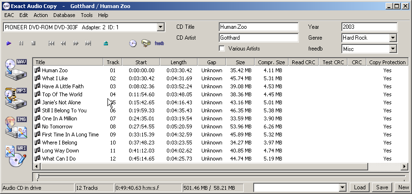This screenshot has height=194, width=412.
Task: Click the Start column header
Action: tap(141, 62)
